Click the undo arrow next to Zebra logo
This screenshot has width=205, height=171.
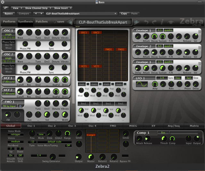click(147, 22)
